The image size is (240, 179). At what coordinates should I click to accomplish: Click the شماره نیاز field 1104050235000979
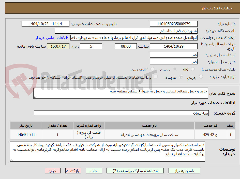point(174,24)
